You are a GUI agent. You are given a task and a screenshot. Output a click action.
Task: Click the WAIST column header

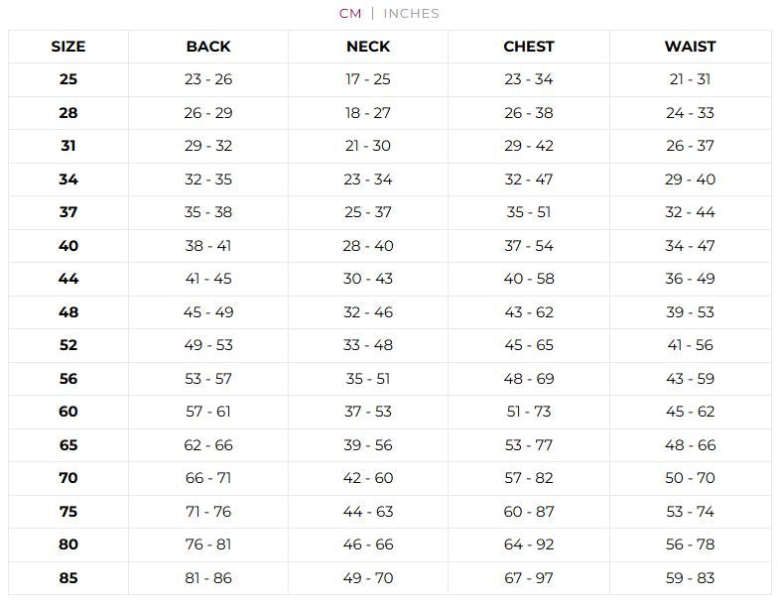tap(690, 47)
